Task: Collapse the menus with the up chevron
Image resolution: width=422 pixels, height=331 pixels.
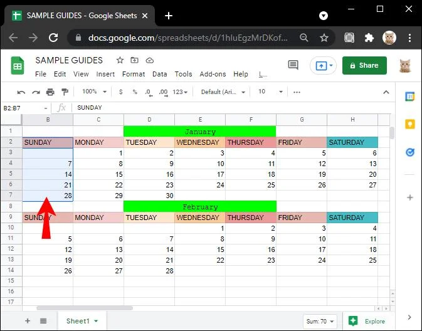Action: pos(386,92)
